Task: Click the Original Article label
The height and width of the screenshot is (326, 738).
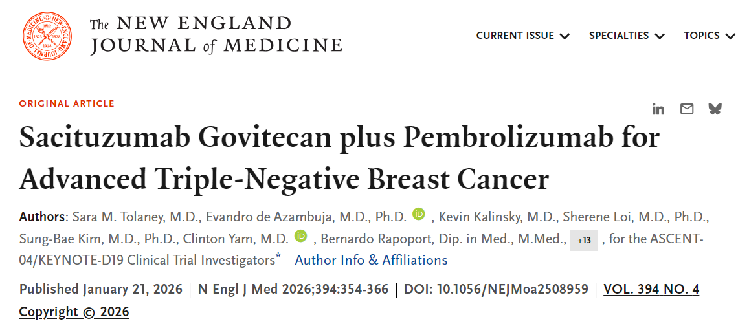Action: pos(67,103)
